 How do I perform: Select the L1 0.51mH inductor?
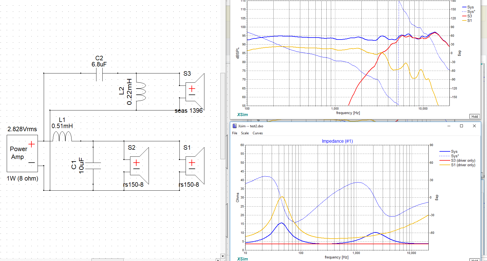62,137
